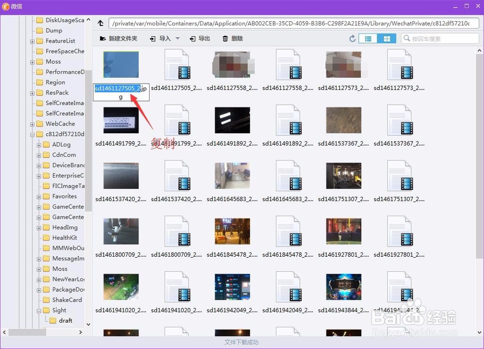The width and height of the screenshot is (484, 349).
Task: Select the sd1461491799 image thumbnail
Action: pos(121,120)
